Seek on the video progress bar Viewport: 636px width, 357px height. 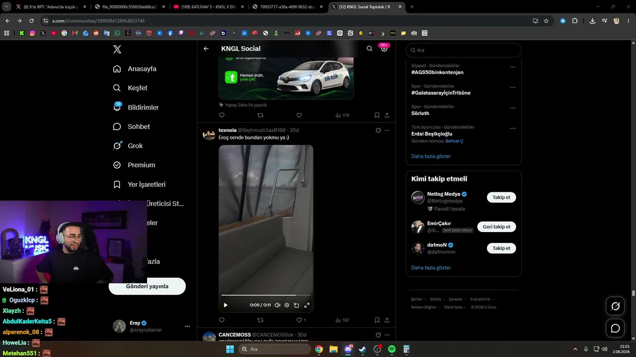coord(266,295)
